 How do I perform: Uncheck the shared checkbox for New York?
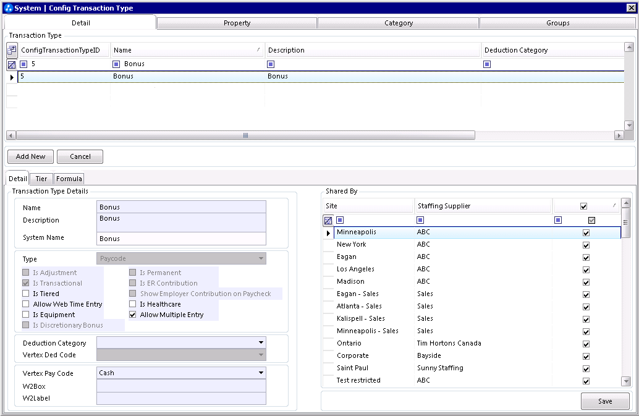tap(586, 245)
